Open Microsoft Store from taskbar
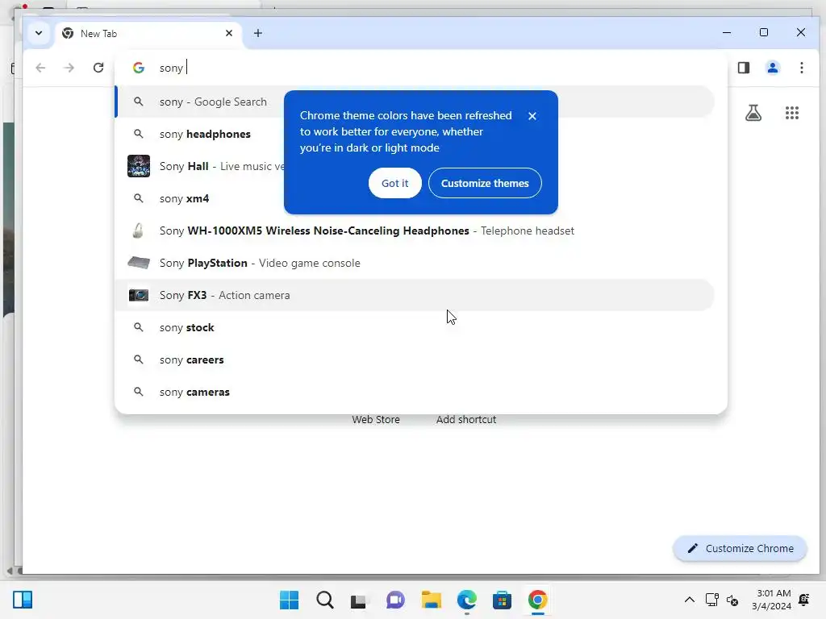This screenshot has width=826, height=619. click(502, 600)
